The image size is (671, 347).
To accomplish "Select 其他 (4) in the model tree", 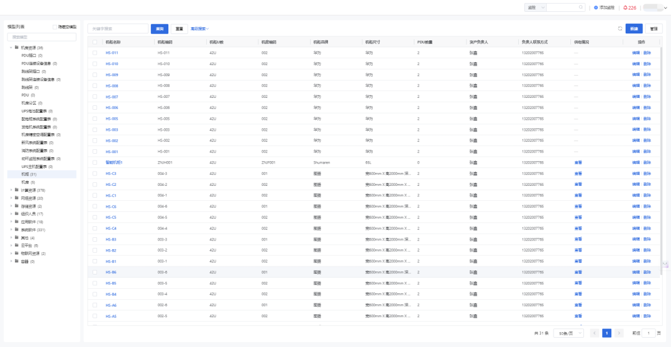I will click(27, 238).
